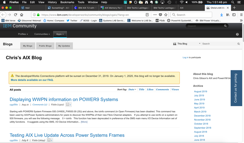The width and height of the screenshot is (244, 143).
Task: Open the Firefox downloads arrow
Action: pos(221,15)
